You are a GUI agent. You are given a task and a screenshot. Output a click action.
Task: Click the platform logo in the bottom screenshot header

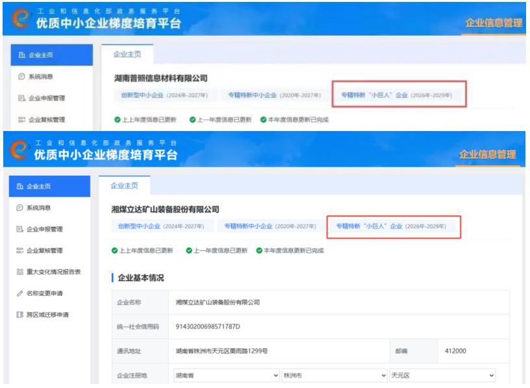(x=19, y=150)
